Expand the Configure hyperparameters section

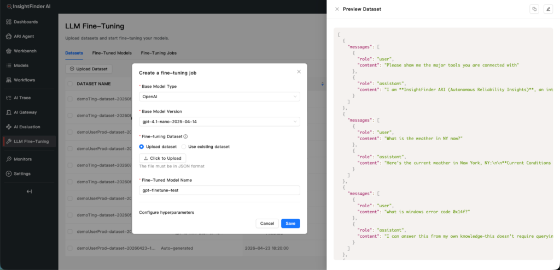coord(166,212)
